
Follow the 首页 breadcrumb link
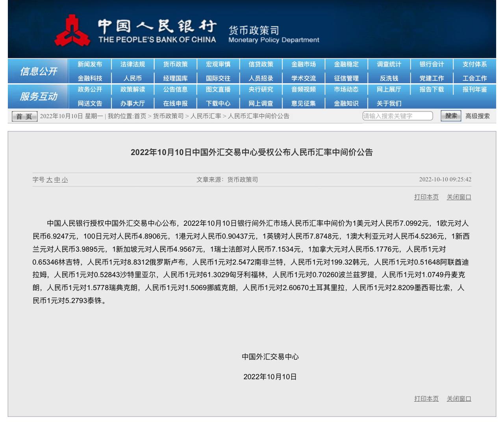point(140,116)
